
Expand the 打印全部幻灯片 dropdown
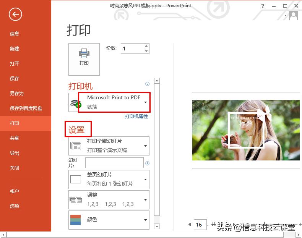point(109,146)
